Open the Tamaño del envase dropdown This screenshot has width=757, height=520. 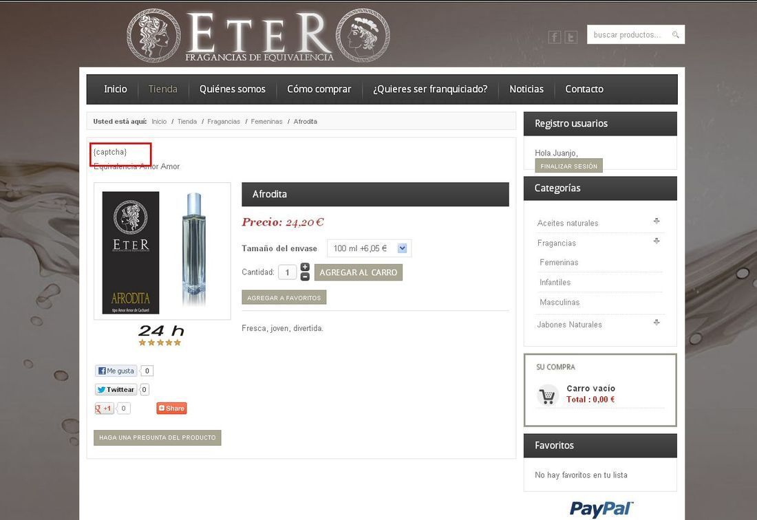[x=370, y=248]
